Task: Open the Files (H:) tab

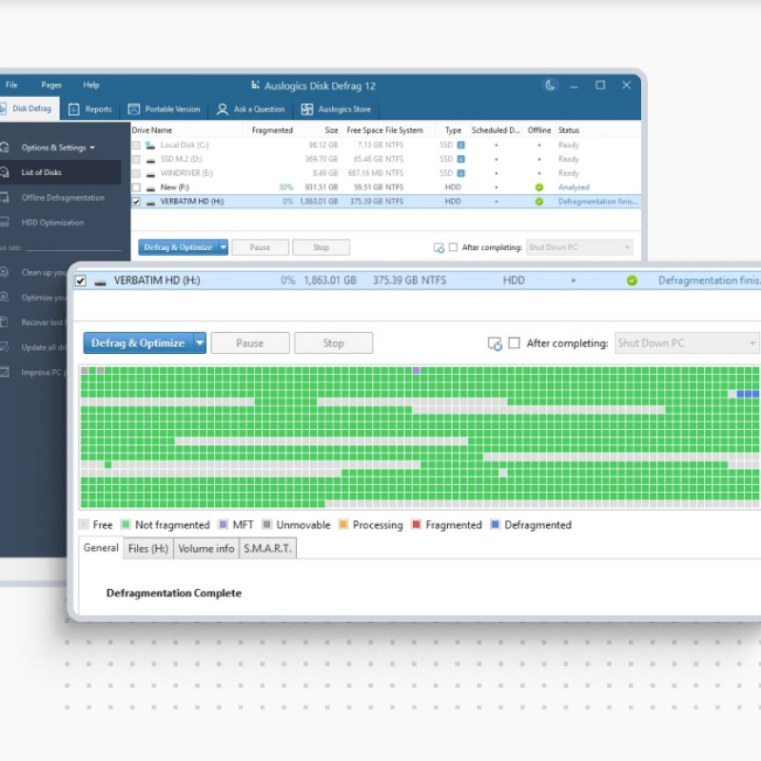Action: click(148, 549)
